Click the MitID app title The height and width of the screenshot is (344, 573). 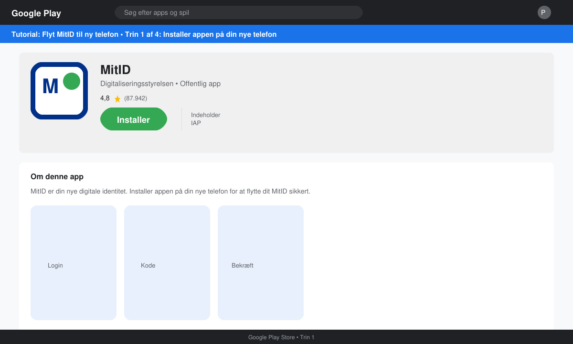coord(116,70)
